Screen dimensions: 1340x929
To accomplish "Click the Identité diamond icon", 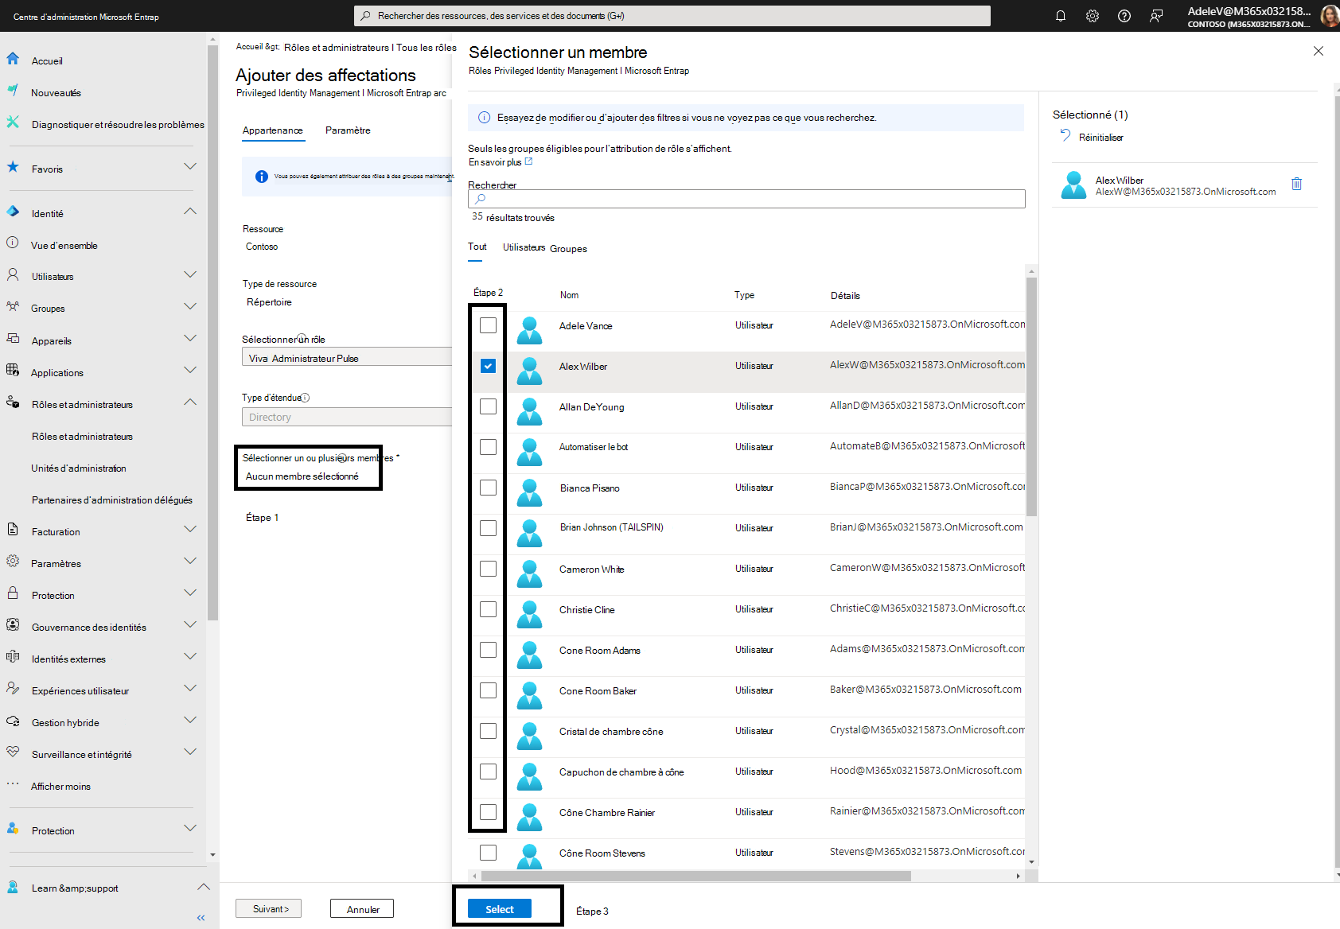I will 13,212.
